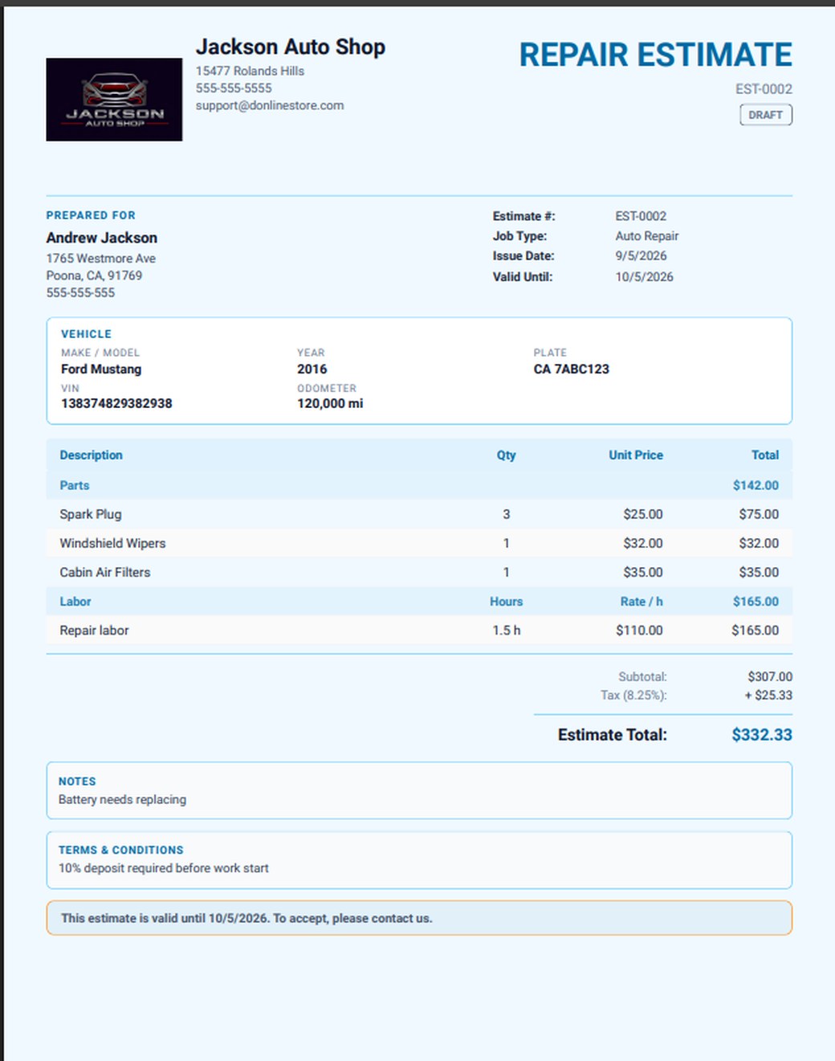This screenshot has width=835, height=1061.
Task: Click the Issue Date value 9/5/2026
Action: pyautogui.click(x=641, y=255)
